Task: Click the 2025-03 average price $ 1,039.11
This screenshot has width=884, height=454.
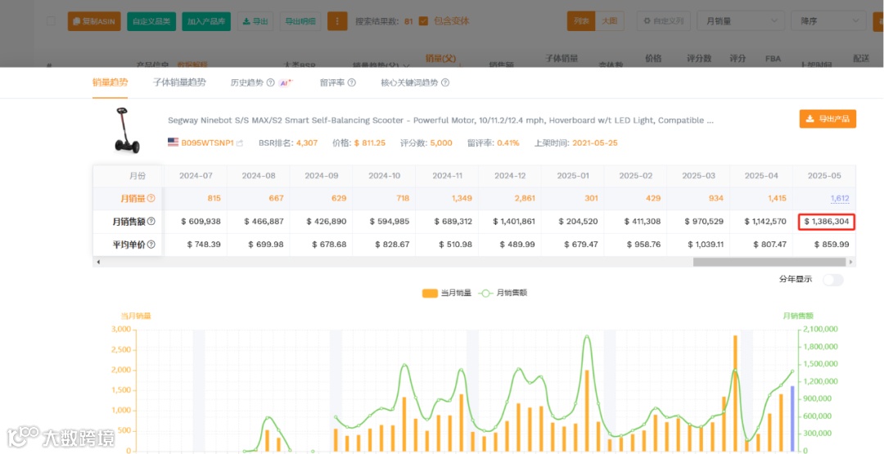Action: [706, 245]
